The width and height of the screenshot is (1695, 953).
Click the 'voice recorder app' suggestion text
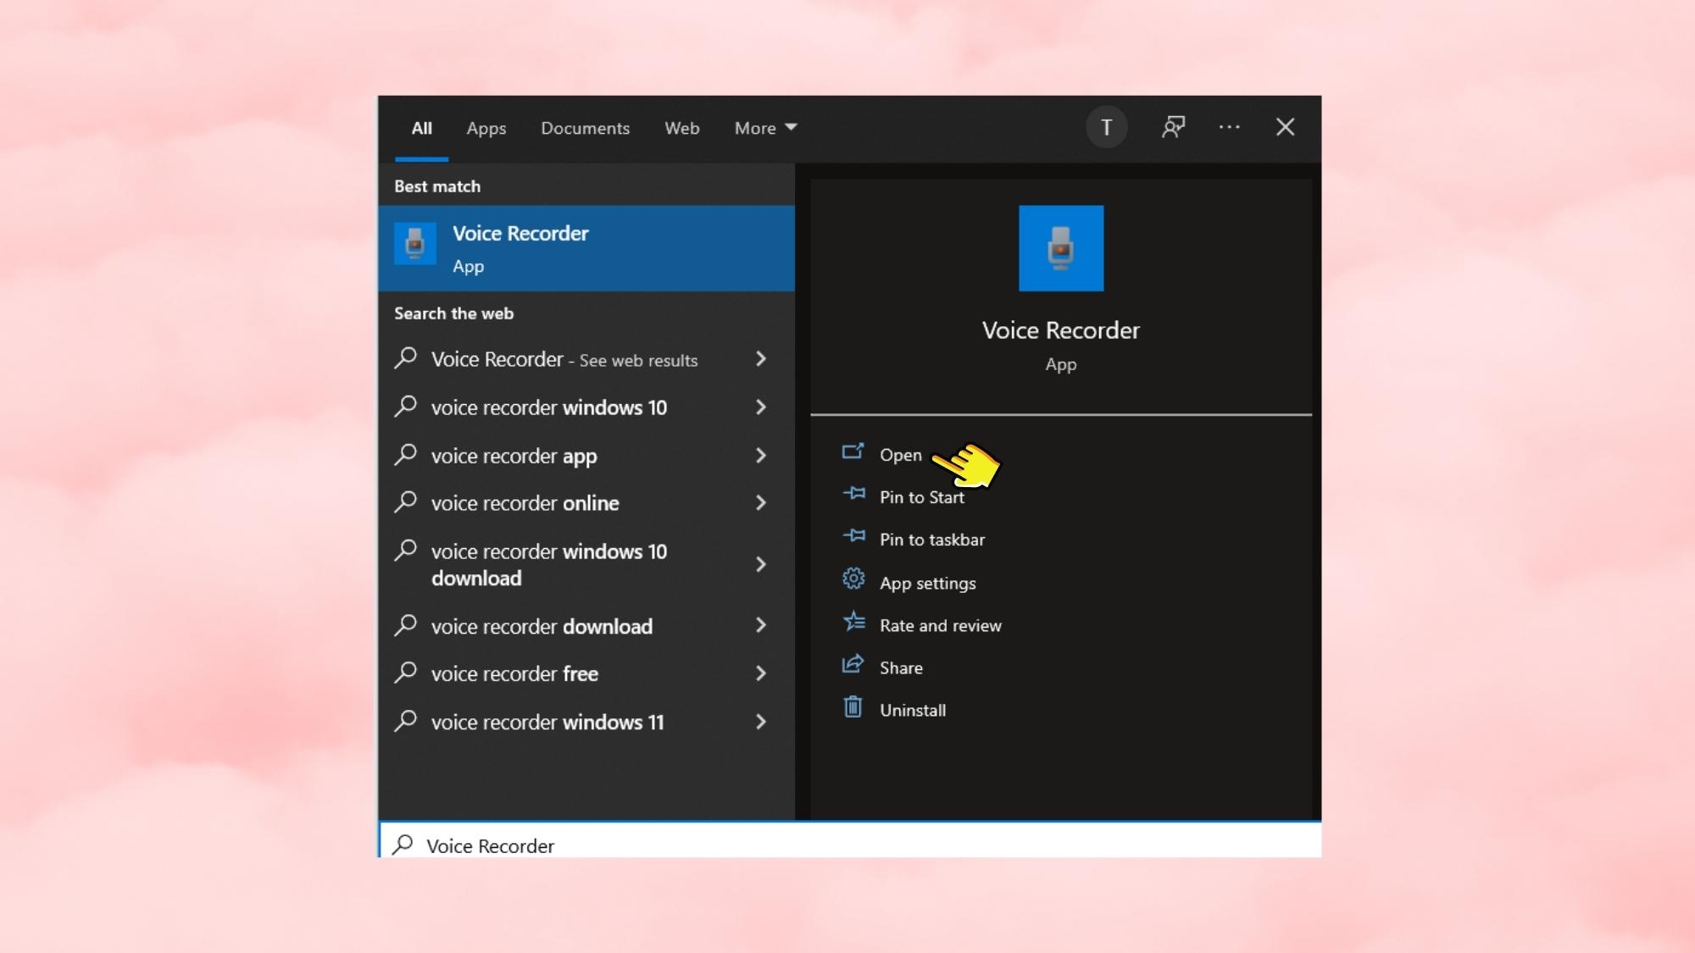[514, 456]
